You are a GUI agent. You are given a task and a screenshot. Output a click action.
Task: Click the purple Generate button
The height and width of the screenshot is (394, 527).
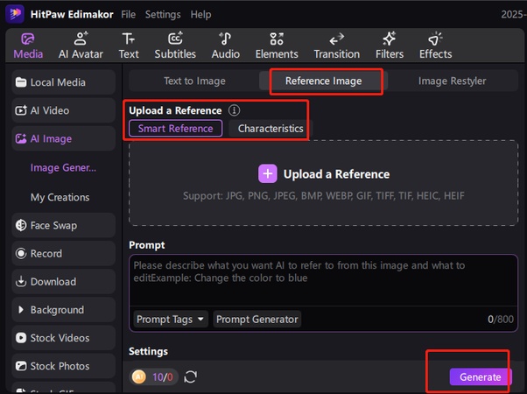point(481,376)
